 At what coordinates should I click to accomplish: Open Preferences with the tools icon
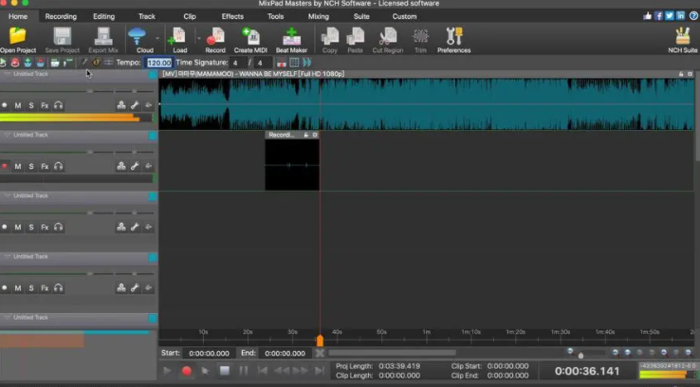pyautogui.click(x=454, y=36)
